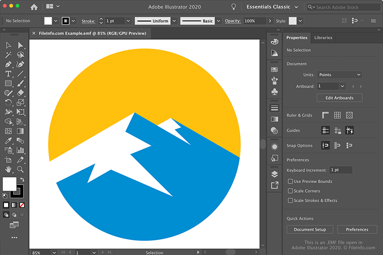The width and height of the screenshot is (383, 255).
Task: Select the Type tool
Action: [x=8, y=74]
